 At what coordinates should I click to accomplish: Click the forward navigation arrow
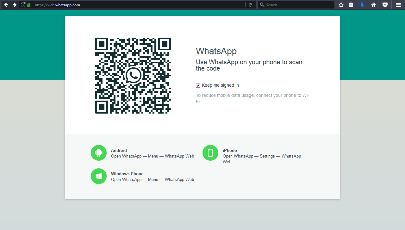click(15, 5)
